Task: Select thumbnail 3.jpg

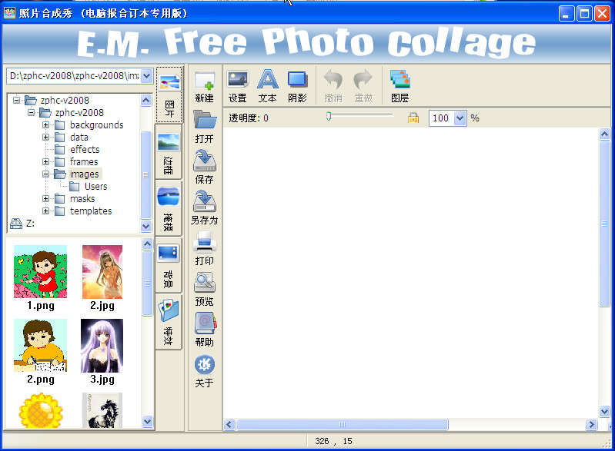Action: click(x=102, y=345)
